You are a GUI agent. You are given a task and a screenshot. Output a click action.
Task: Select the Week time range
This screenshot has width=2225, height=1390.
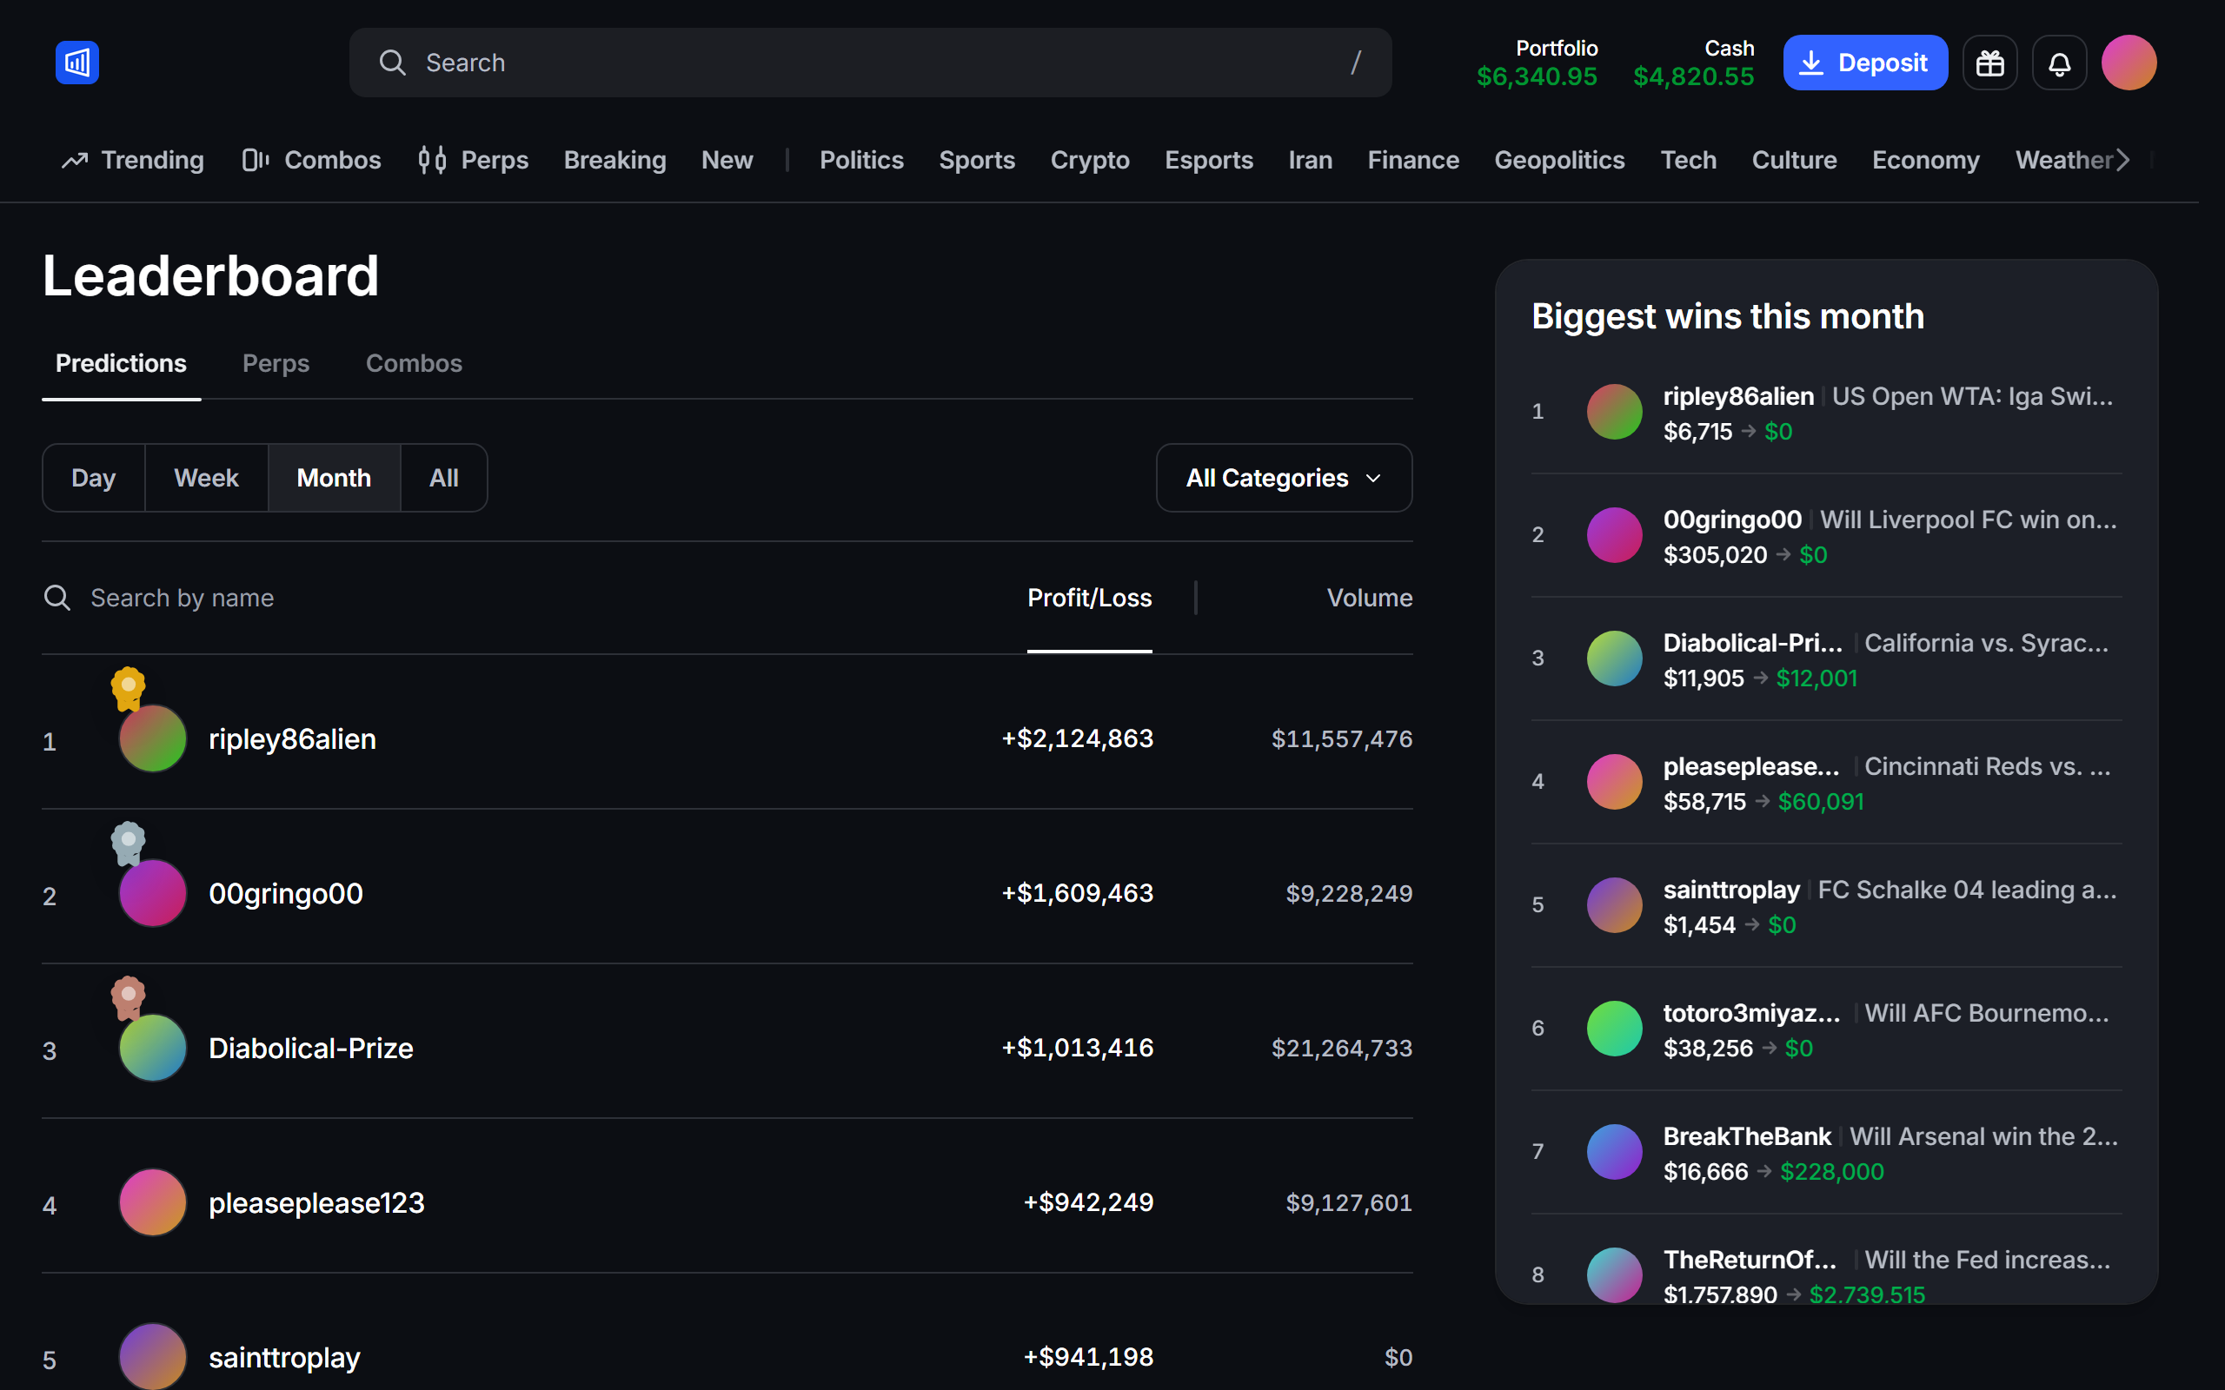coord(206,478)
